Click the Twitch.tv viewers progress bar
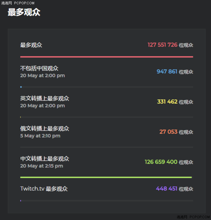This screenshot has width=211, height=220. point(107,201)
